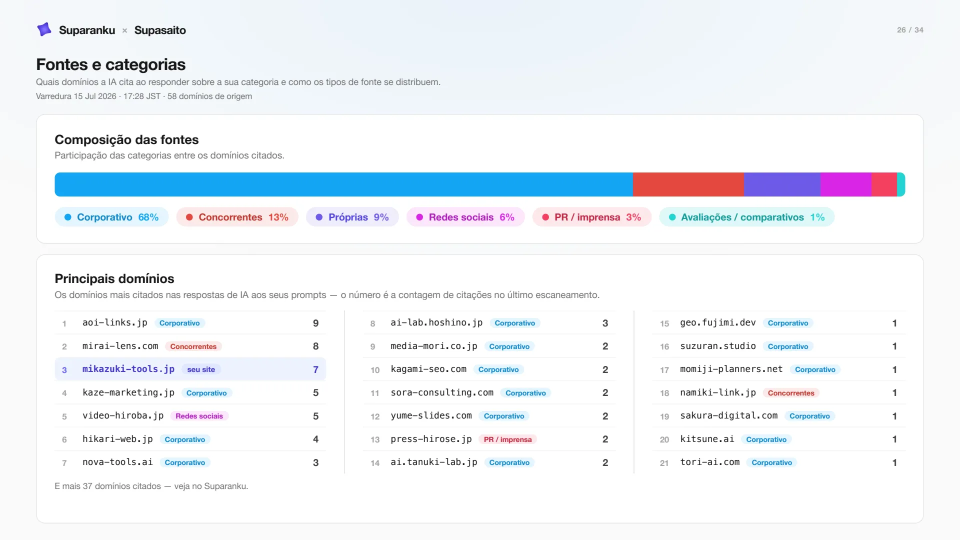This screenshot has width=960, height=540.
Task: Click the purple dot beside Próprias legend
Action: (x=319, y=217)
